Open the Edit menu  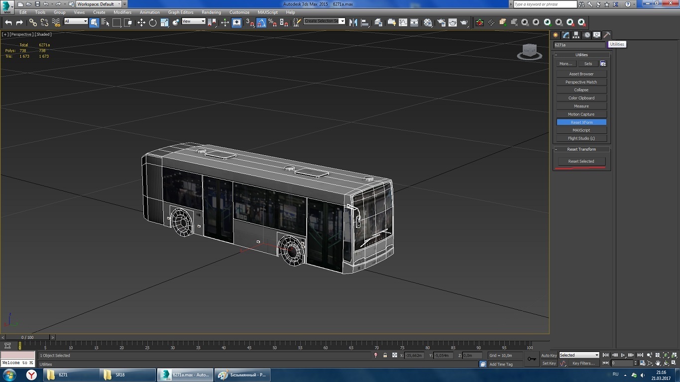tap(23, 12)
